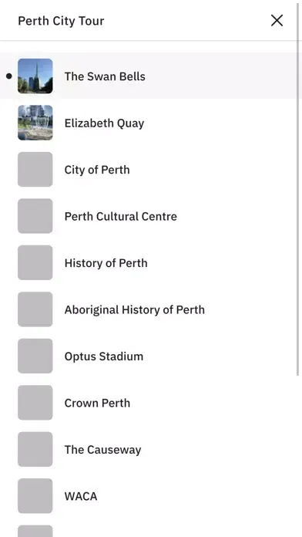
Task: Click the placeholder thumbnail beside Perth Cultural Centre
Action: pyautogui.click(x=35, y=216)
